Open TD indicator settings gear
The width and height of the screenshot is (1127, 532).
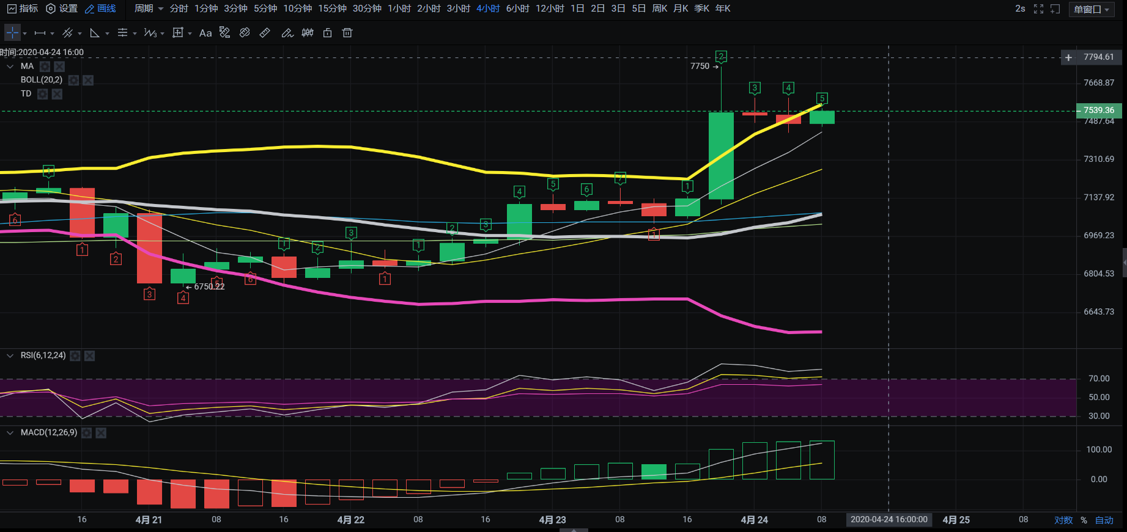click(42, 94)
